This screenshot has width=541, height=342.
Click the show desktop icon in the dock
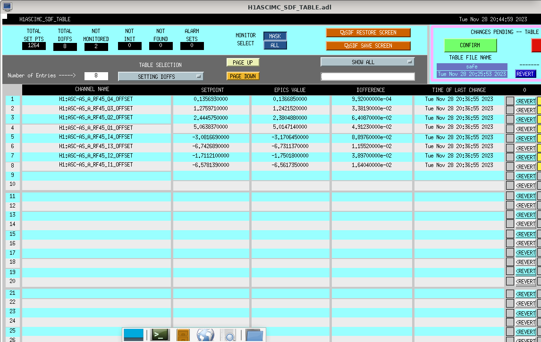click(134, 335)
